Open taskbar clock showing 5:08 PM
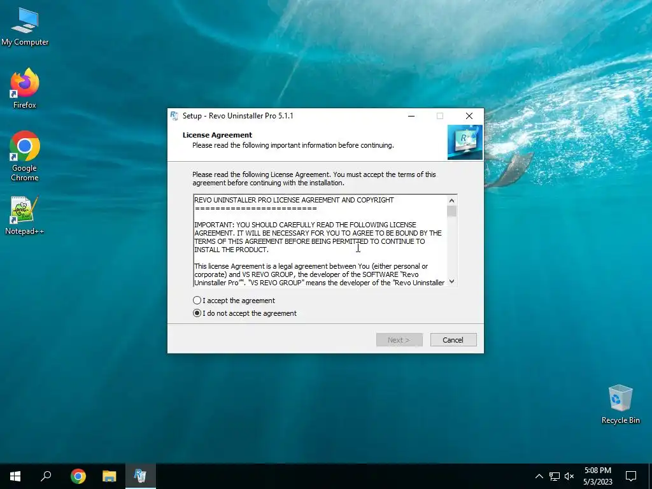Image resolution: width=652 pixels, height=489 pixels. (597, 476)
